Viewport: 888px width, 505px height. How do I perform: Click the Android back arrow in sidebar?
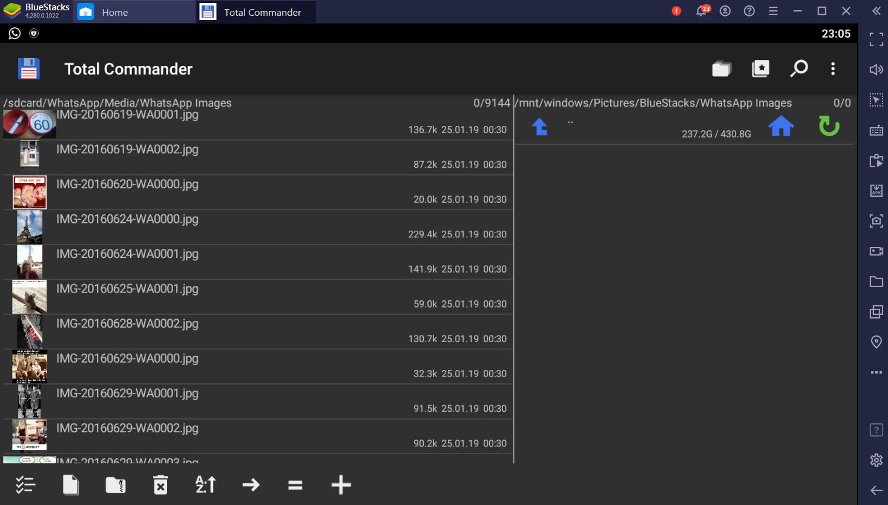click(876, 490)
